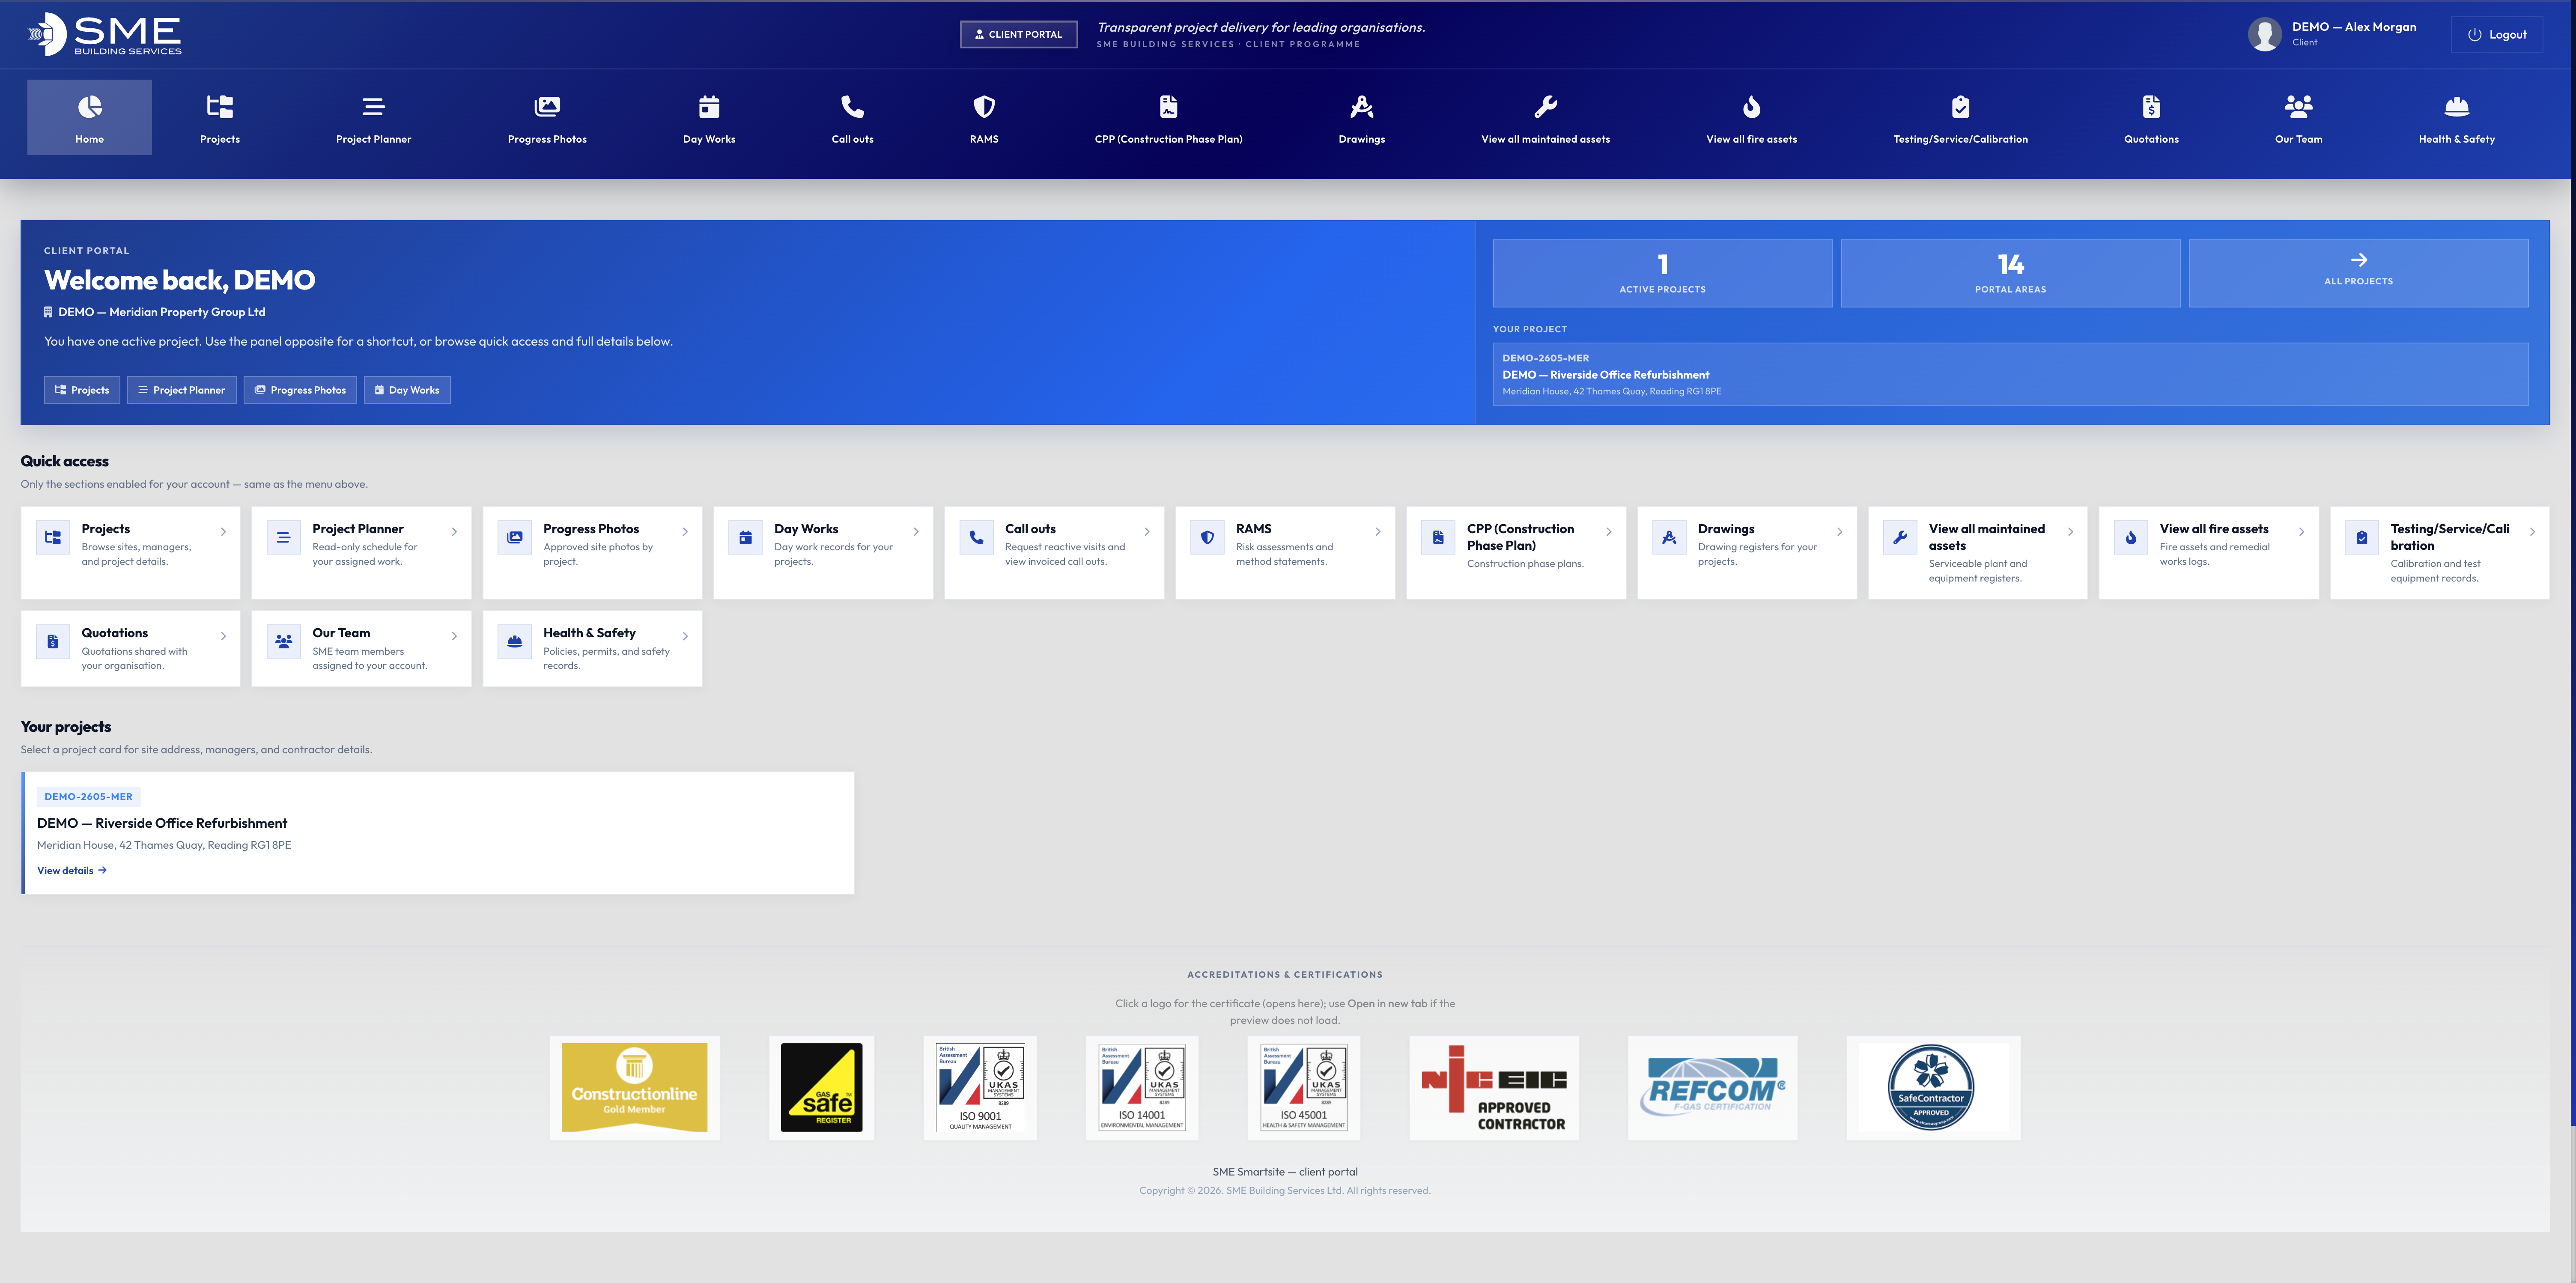
Task: Click RAMS quick access card icon
Action: [x=1207, y=537]
